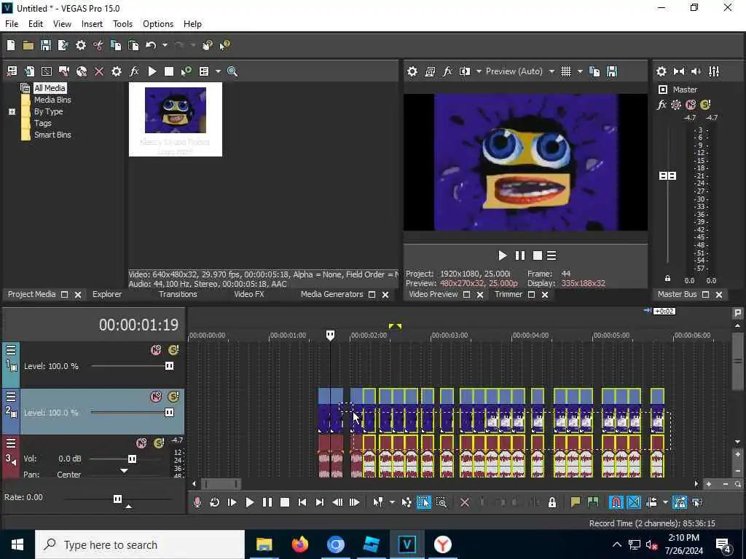Viewport: 746px width, 559px height.
Task: Switch to the Video FX tab
Action: [249, 294]
